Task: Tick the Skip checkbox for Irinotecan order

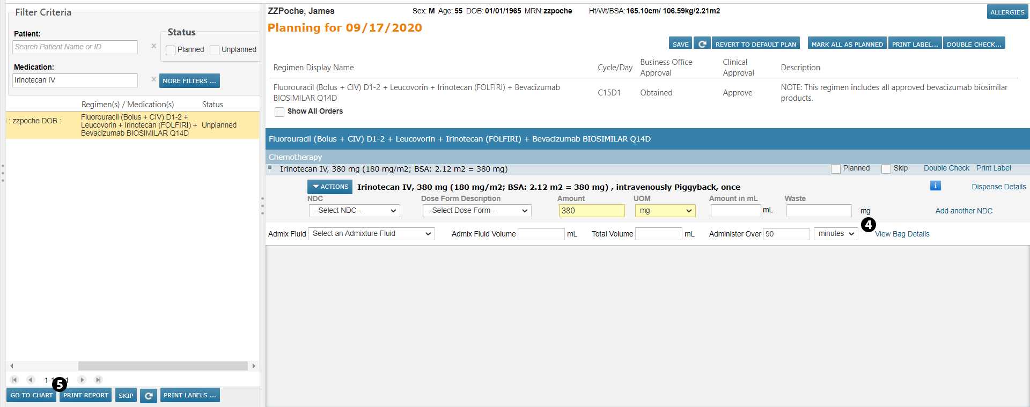Action: [886, 168]
